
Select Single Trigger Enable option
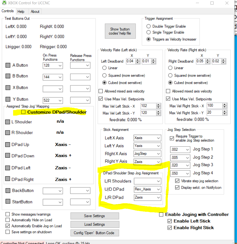(149, 32)
